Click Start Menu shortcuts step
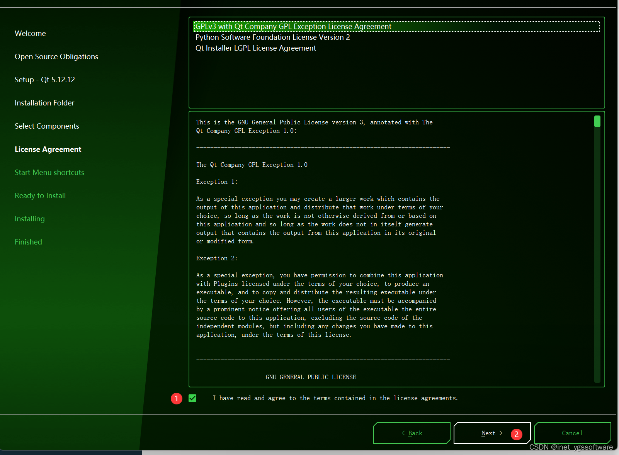The width and height of the screenshot is (619, 455). pyautogui.click(x=49, y=173)
